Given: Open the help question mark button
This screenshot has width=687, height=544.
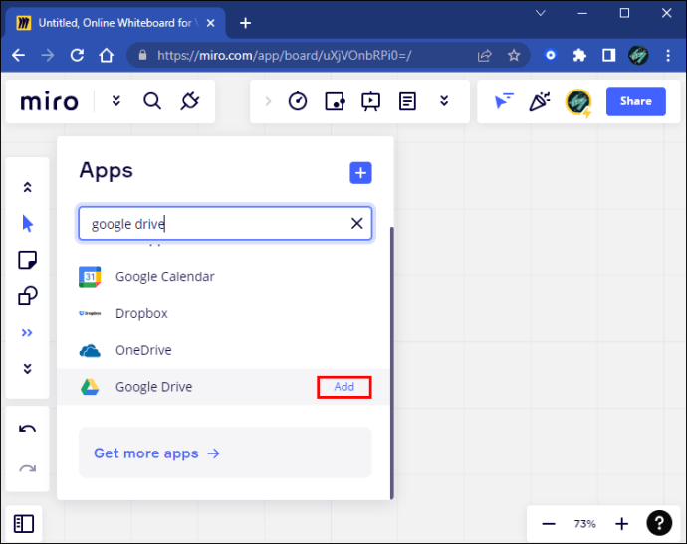Looking at the screenshot, I should click(659, 523).
